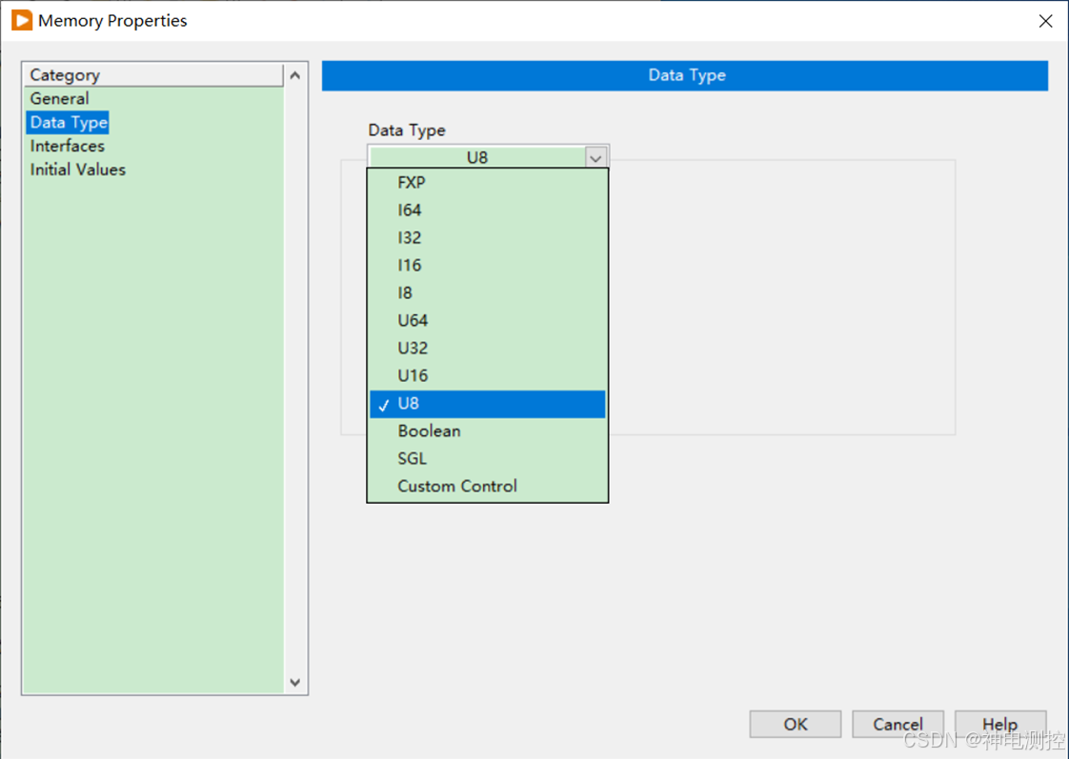1069x759 pixels.
Task: Click the blue Data Type header banner
Action: 685,75
